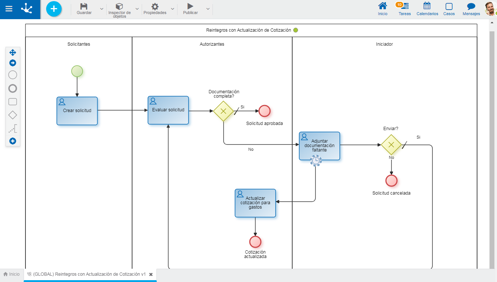Open Propiedades from the toolbar
Image resolution: width=497 pixels, height=282 pixels.
click(x=155, y=9)
